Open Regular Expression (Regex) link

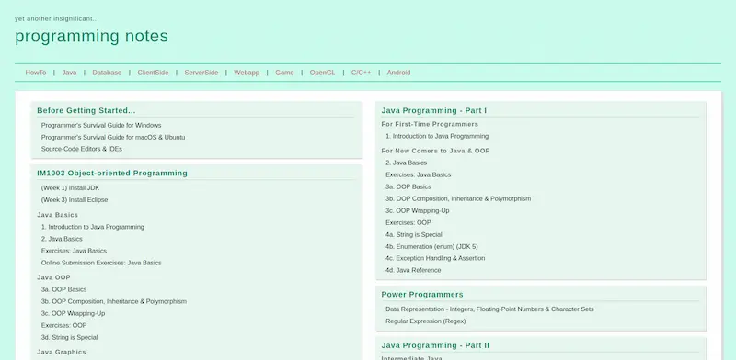point(426,321)
